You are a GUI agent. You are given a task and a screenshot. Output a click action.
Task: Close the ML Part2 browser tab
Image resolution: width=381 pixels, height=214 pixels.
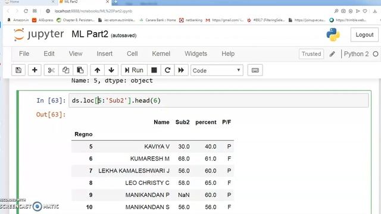pyautogui.click(x=107, y=2)
